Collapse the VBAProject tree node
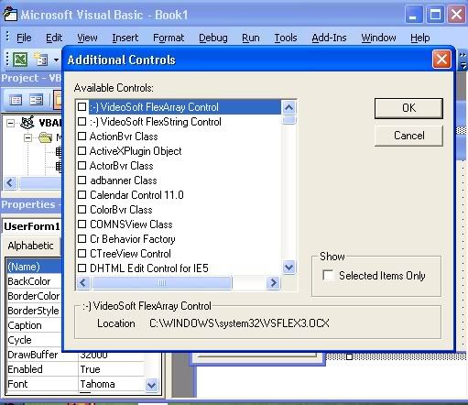 coord(11,123)
